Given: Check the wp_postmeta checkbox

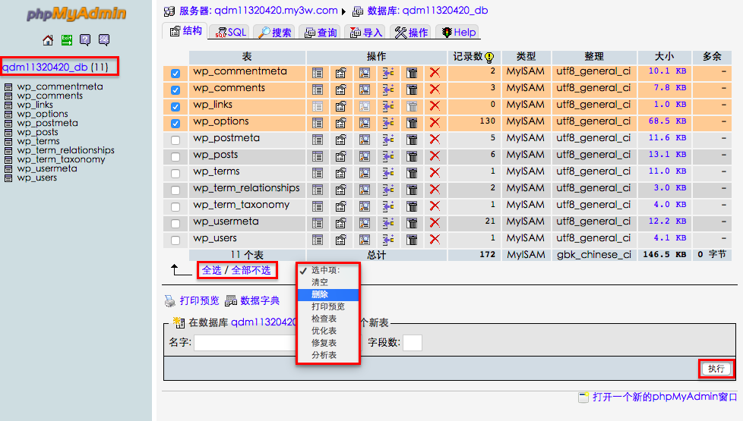Looking at the screenshot, I should pyautogui.click(x=175, y=140).
